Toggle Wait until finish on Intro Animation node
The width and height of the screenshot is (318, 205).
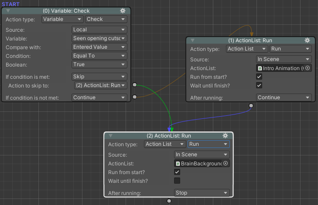pos(259,85)
